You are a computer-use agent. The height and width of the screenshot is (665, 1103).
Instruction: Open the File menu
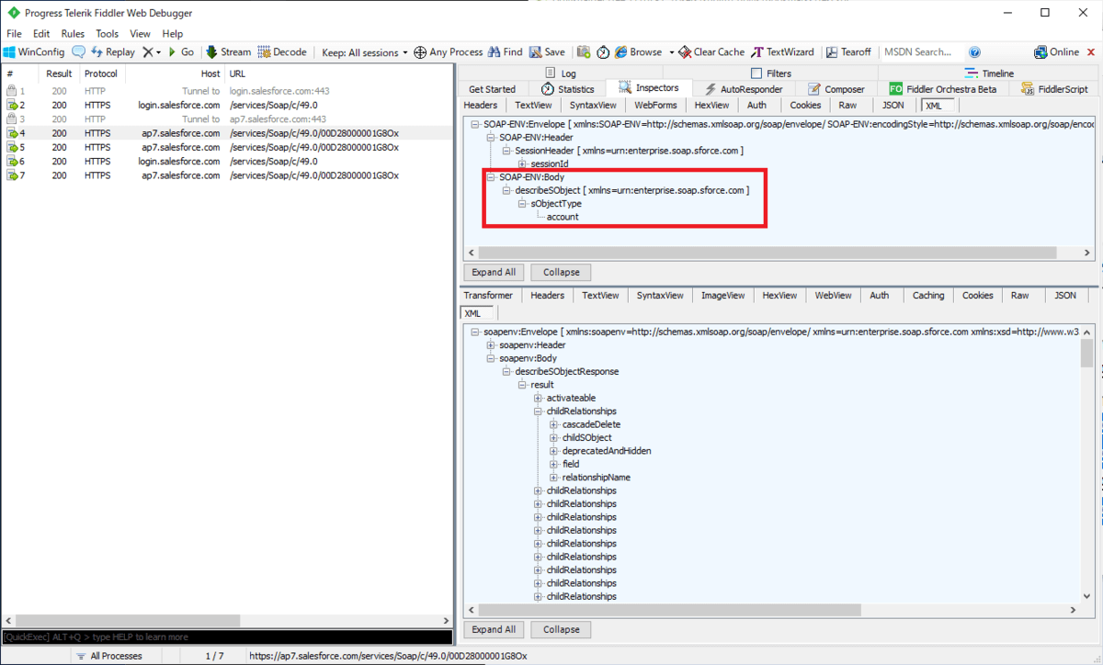tap(14, 34)
